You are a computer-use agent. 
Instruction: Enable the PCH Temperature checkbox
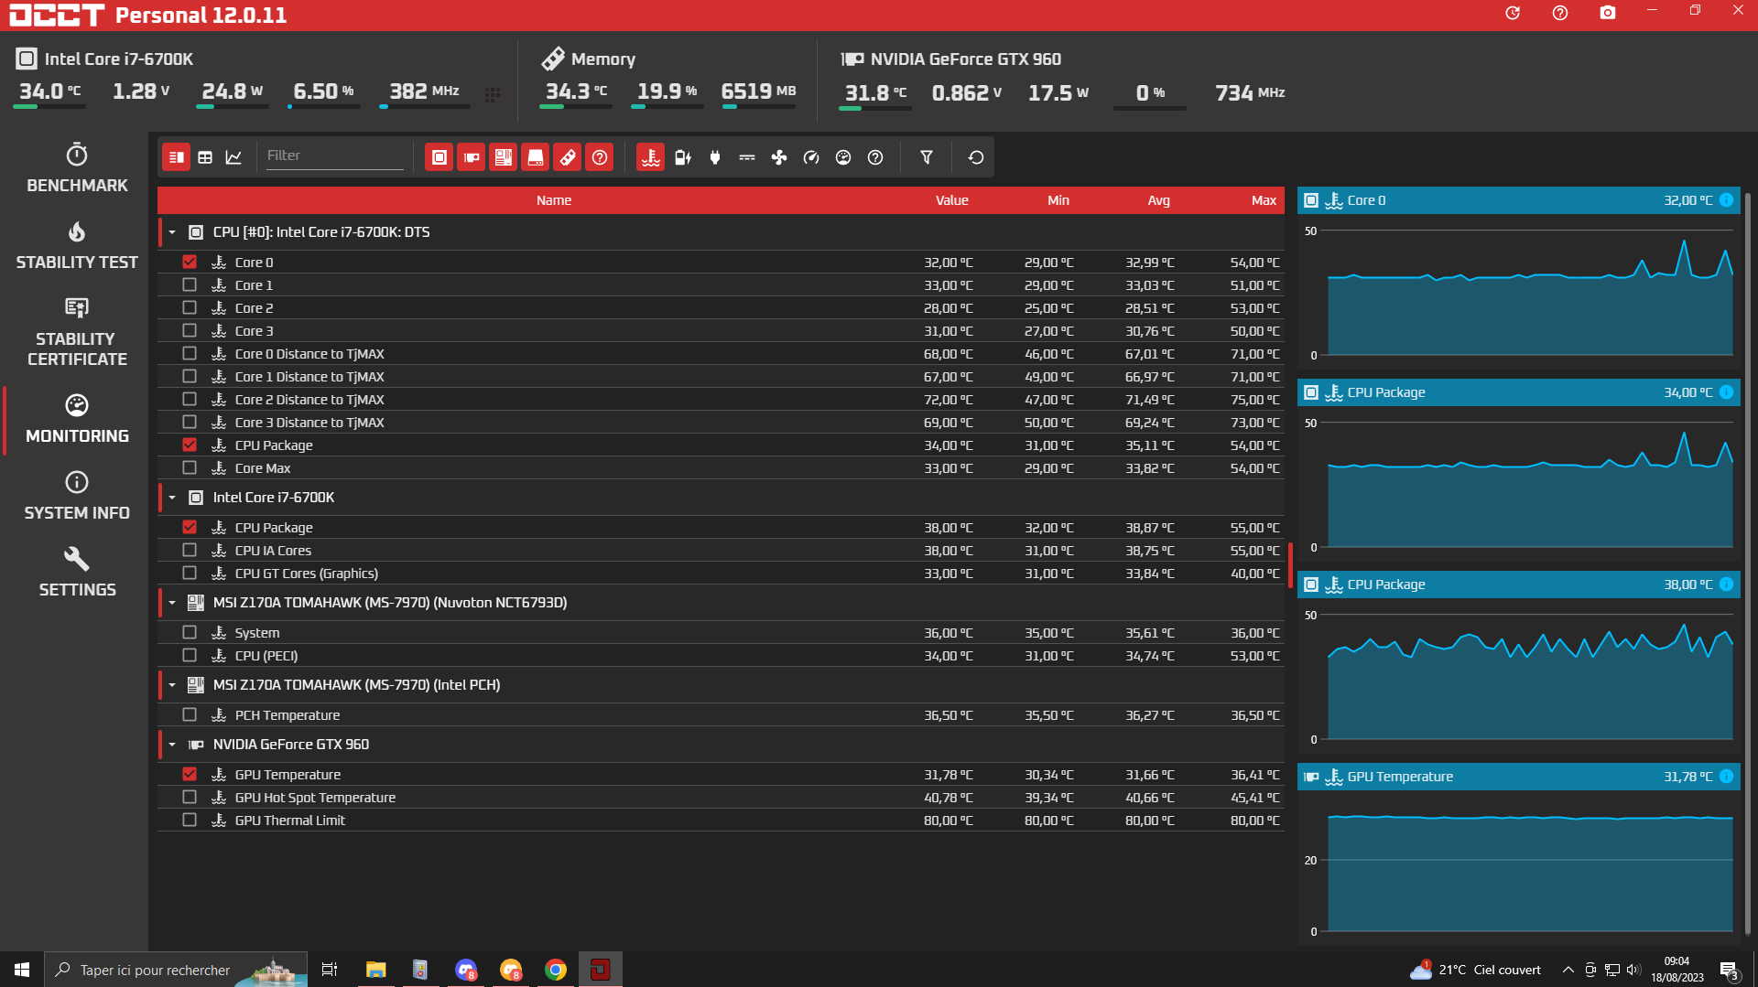pyautogui.click(x=190, y=714)
